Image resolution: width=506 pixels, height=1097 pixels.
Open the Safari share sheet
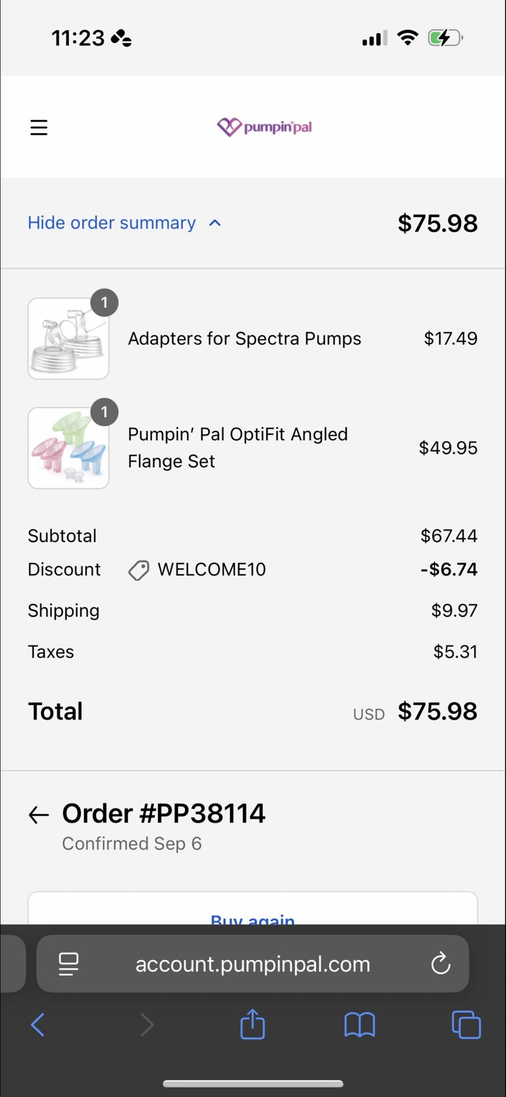click(253, 1023)
